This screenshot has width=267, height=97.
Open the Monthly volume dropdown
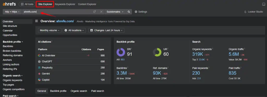tap(50, 30)
